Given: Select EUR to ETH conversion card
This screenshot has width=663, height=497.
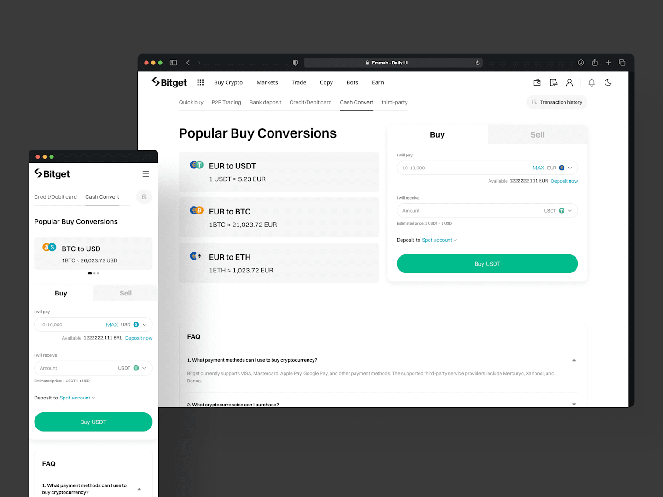Looking at the screenshot, I should (279, 263).
